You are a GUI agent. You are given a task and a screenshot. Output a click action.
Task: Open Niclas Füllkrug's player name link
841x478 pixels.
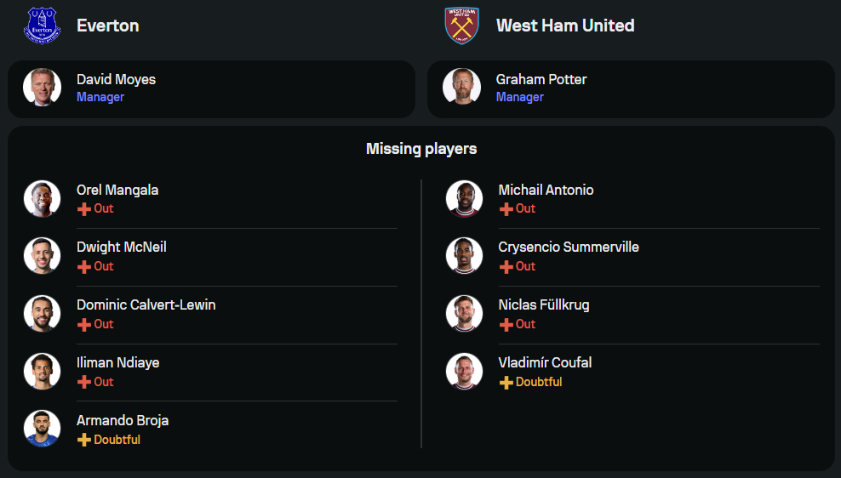click(543, 304)
